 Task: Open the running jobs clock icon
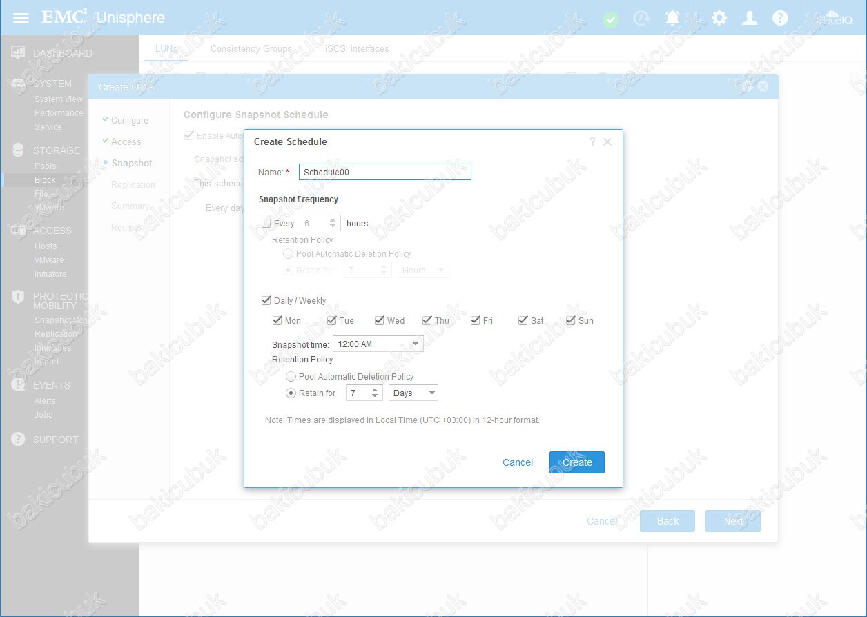pyautogui.click(x=641, y=19)
